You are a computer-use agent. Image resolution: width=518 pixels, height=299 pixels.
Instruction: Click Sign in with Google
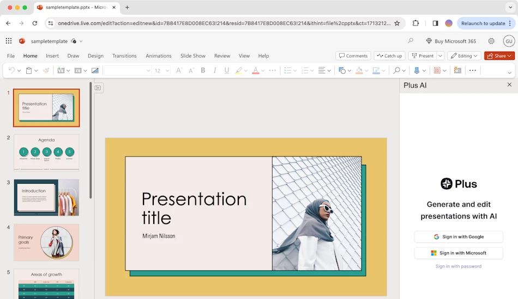459,236
